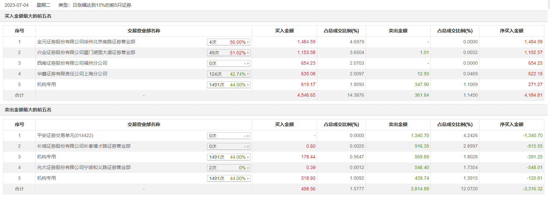550x197 pixels.
Task: Click 西南证券股份有限公司福州分公司
Action: (x=72, y=63)
